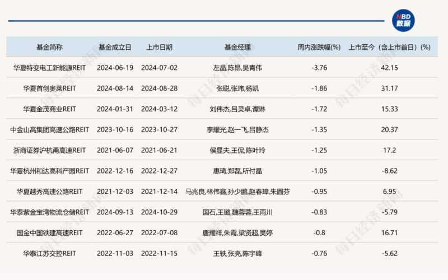
Task: Click managers cell starting with 马兆良,林伟鑫
Action: point(237,192)
